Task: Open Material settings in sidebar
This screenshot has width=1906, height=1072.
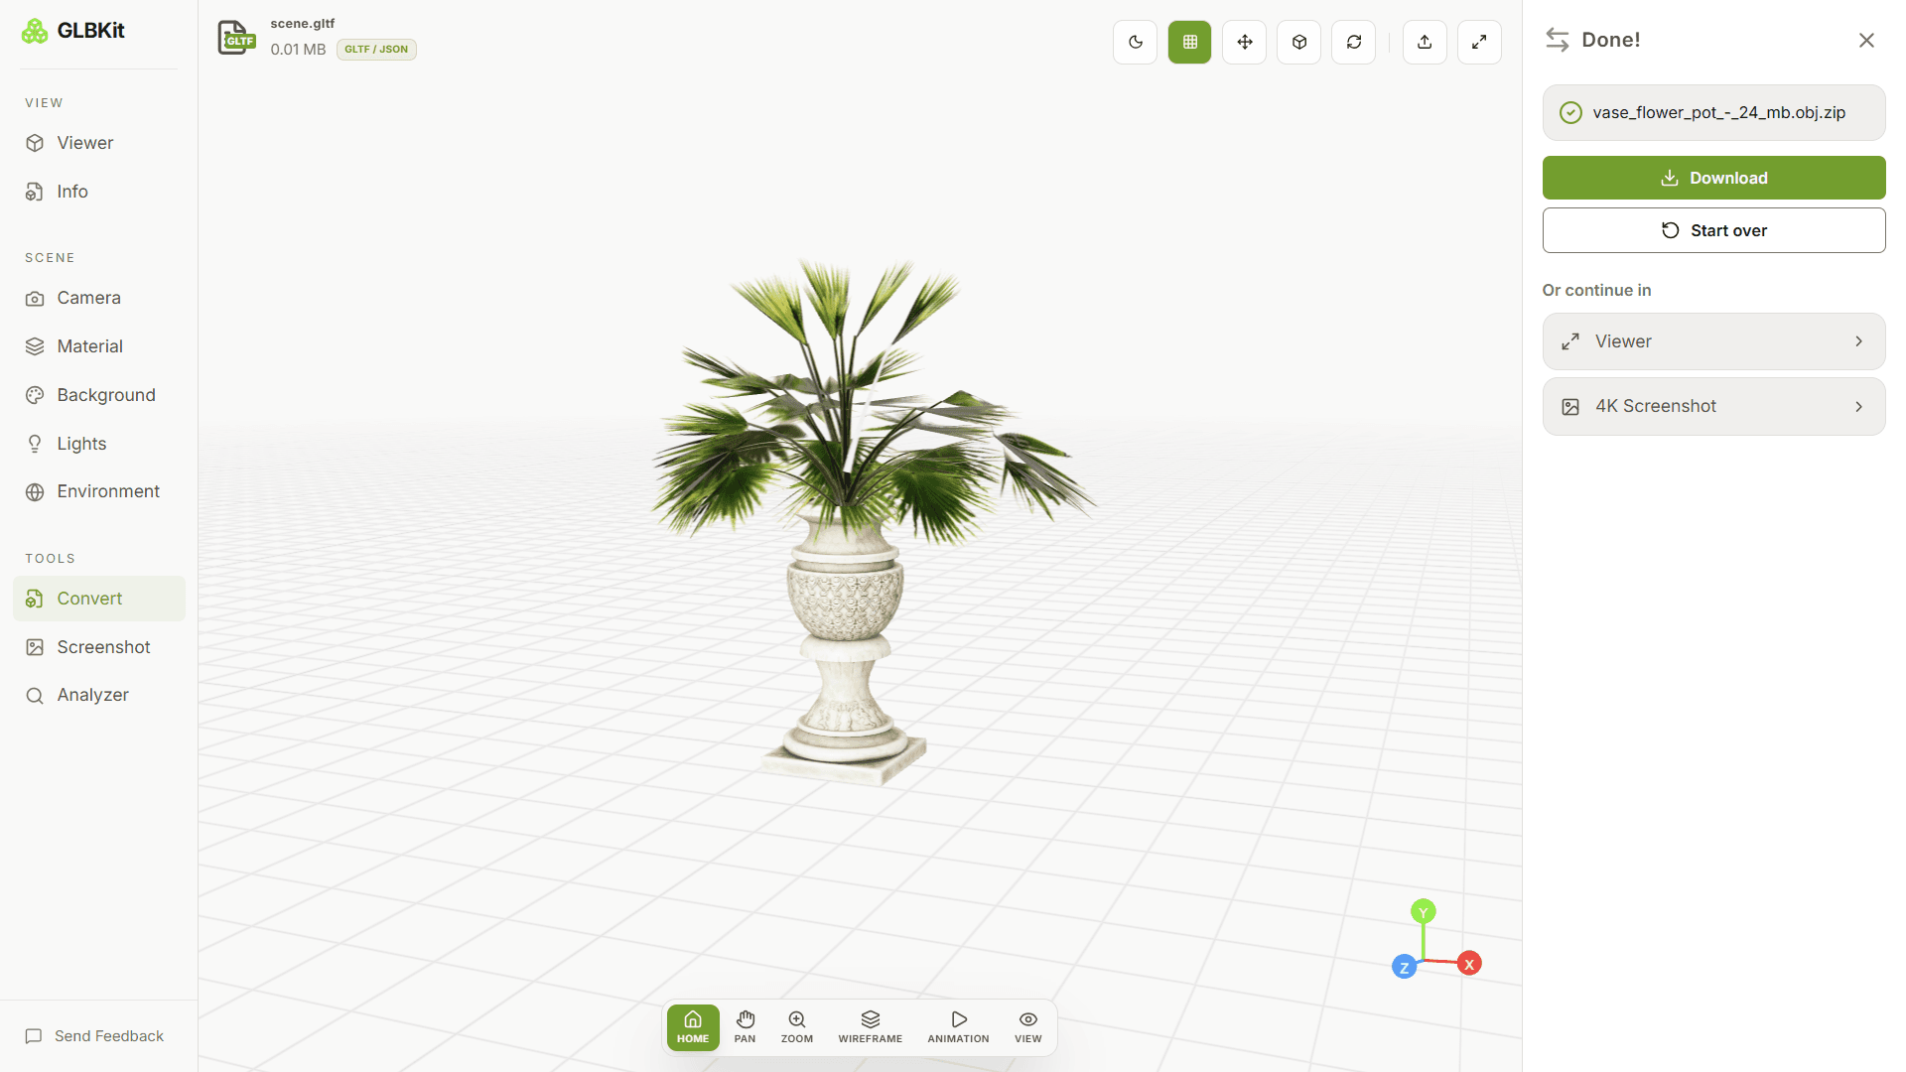Action: [x=99, y=346]
